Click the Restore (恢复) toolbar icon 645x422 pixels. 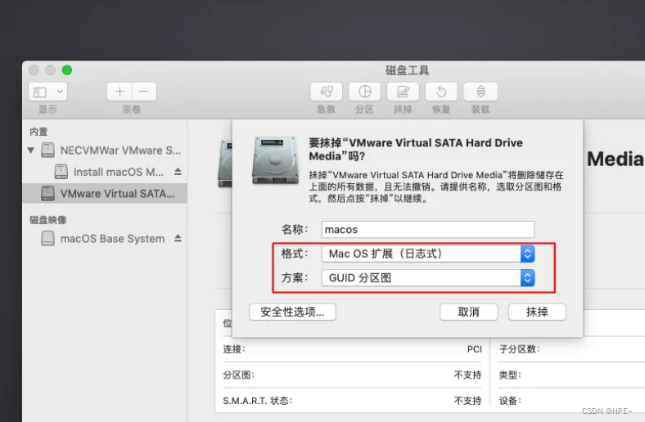point(441,92)
